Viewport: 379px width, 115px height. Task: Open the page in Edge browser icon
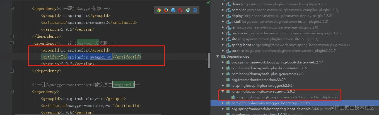tap(195, 10)
